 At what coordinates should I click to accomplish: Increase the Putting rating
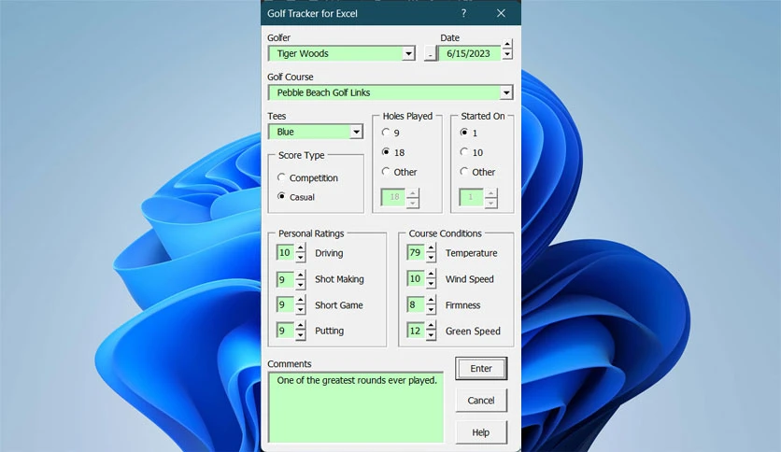[x=300, y=326]
